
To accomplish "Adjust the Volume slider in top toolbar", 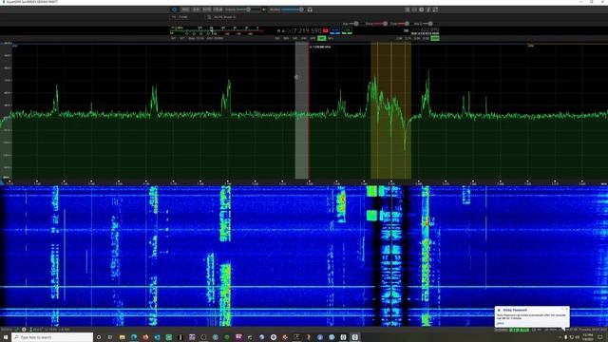I will pos(248,9).
